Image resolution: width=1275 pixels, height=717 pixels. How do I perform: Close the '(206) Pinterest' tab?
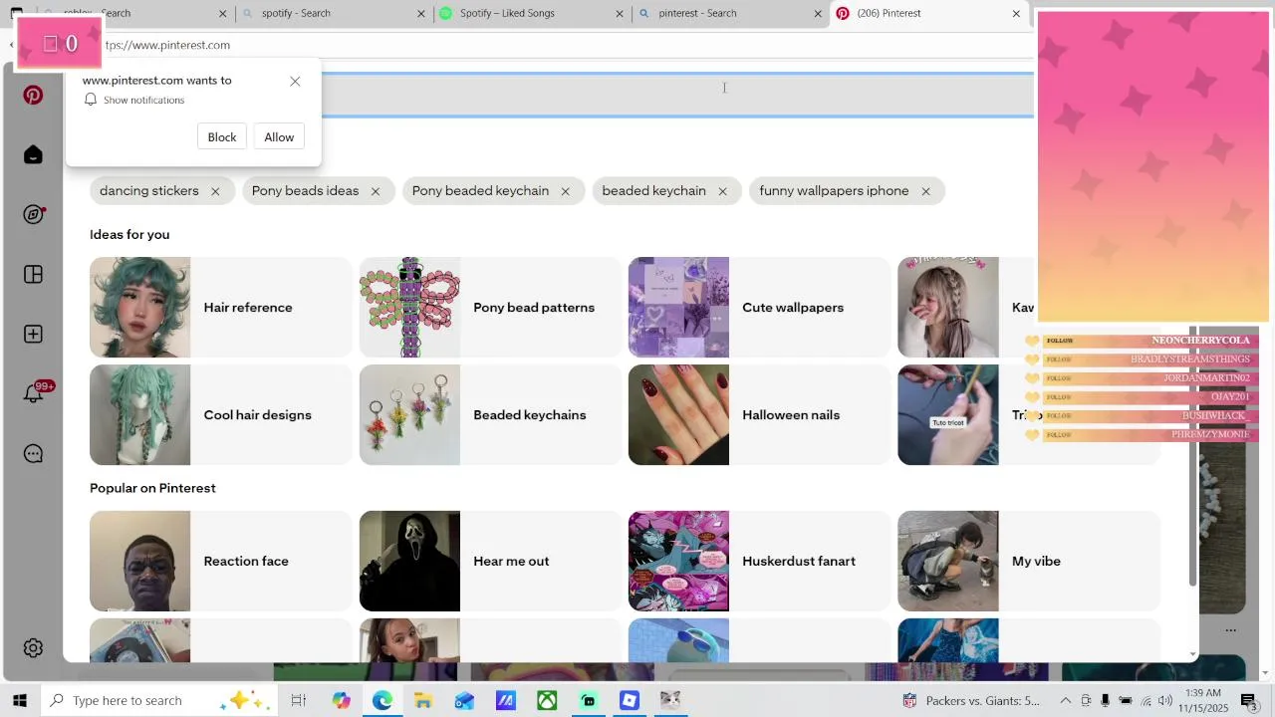(1016, 13)
